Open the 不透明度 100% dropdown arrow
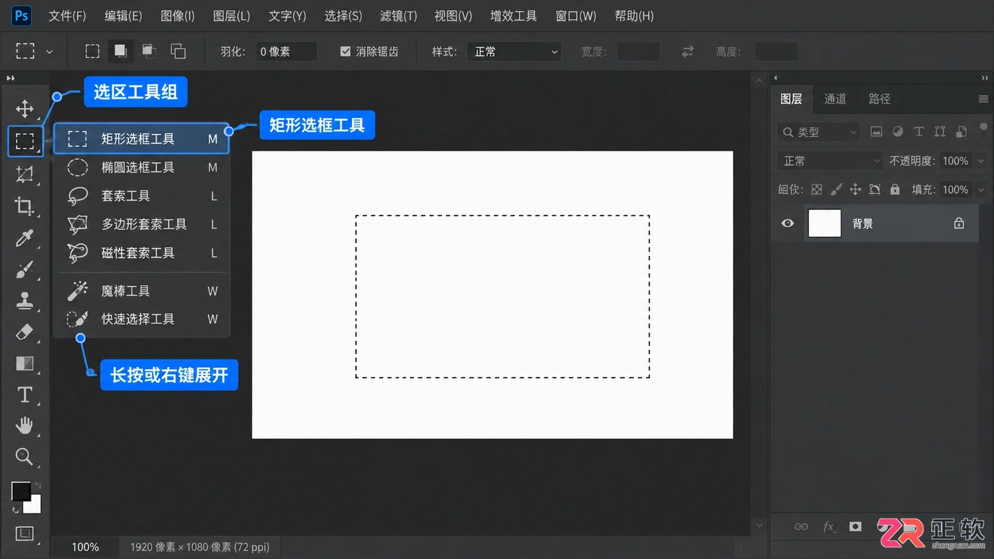 tap(982, 161)
